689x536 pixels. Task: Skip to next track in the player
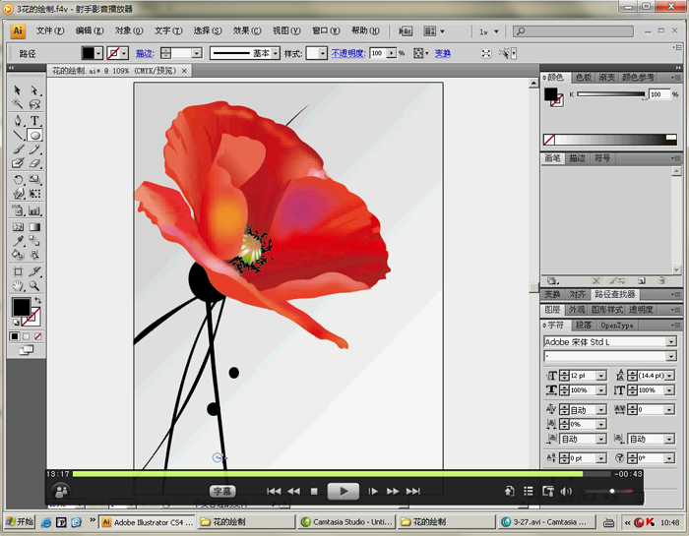point(413,491)
